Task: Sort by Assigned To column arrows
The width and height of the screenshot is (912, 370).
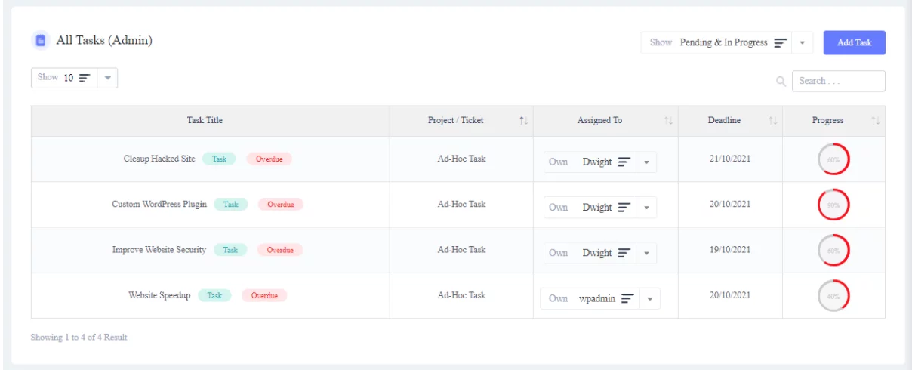Action: [668, 121]
